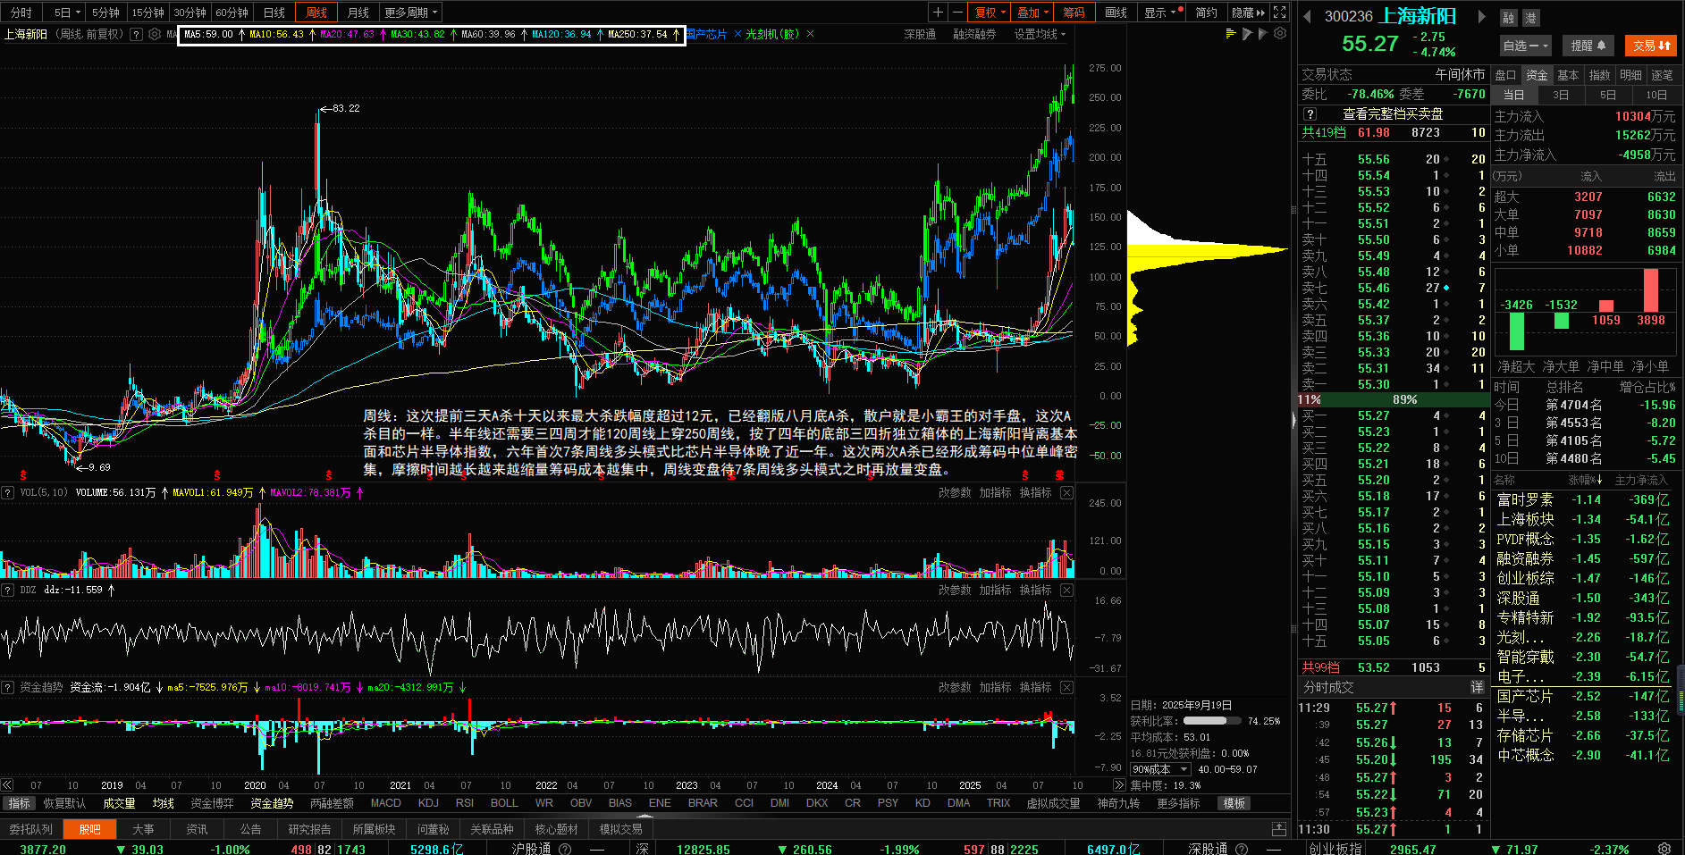Image resolution: width=1685 pixels, height=855 pixels.
Task: Select the 当日 period for fund flow
Action: (1513, 95)
